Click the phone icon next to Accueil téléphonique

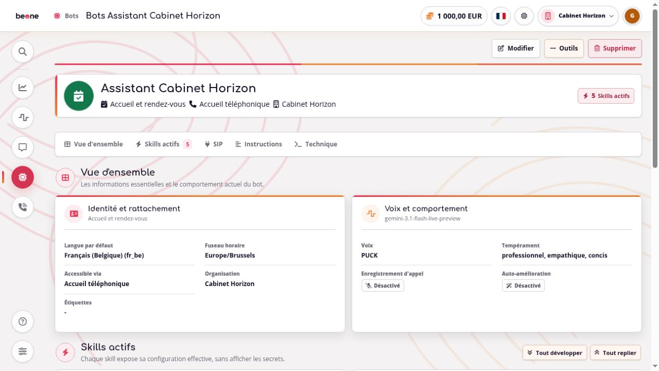pyautogui.click(x=193, y=104)
